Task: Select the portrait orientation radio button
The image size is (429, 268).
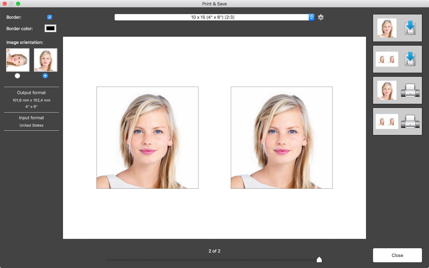Action: click(x=45, y=75)
